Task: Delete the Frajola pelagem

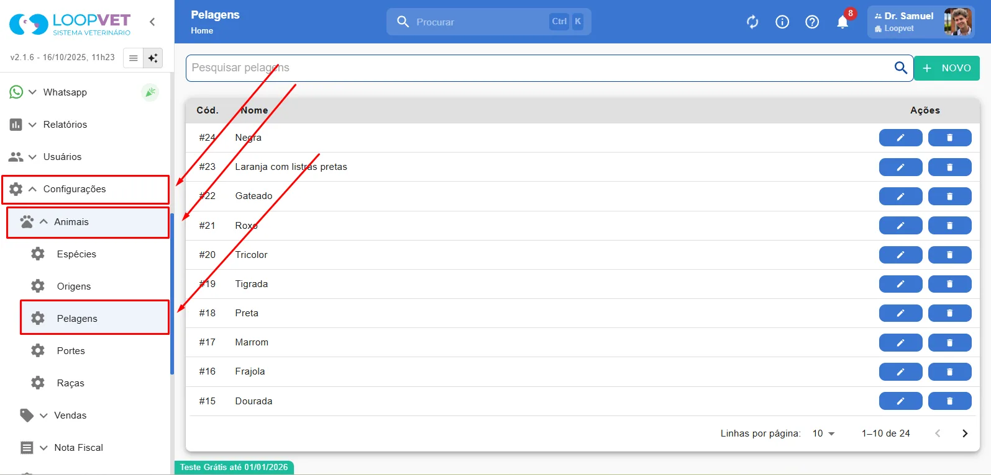Action: 949,371
